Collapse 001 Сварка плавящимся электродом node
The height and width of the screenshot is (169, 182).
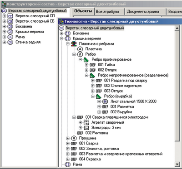(74, 117)
